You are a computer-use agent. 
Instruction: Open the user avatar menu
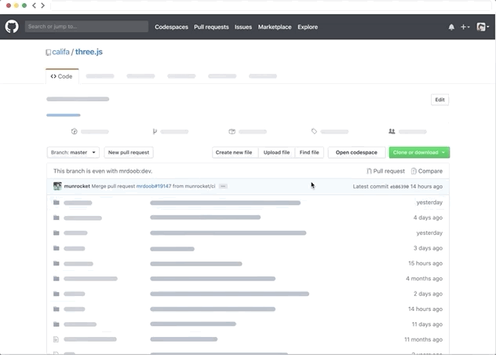[483, 27]
